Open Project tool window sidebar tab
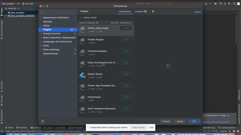Screen dimensions: 241x135 coord(2,12)
